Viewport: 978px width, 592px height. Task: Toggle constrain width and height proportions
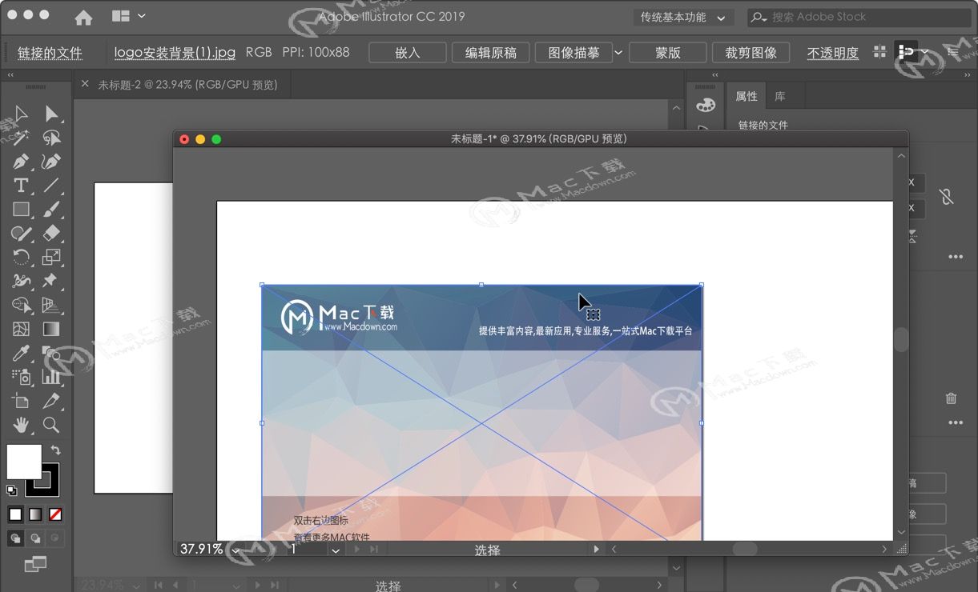point(947,196)
